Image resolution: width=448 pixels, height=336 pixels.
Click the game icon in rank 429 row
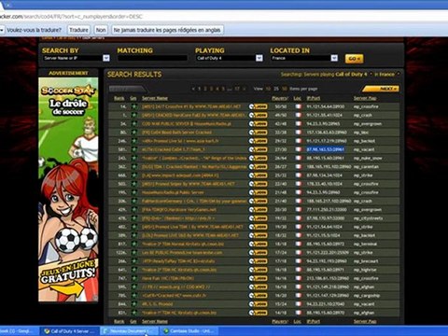134,210
